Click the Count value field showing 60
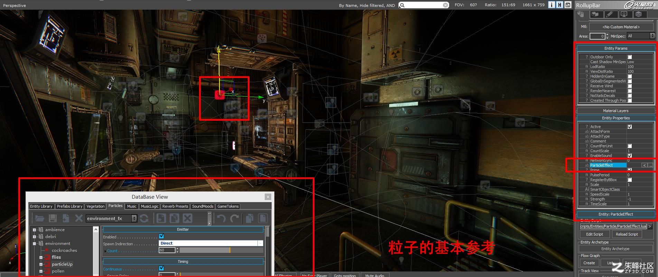This screenshot has height=277, width=658. point(167,250)
